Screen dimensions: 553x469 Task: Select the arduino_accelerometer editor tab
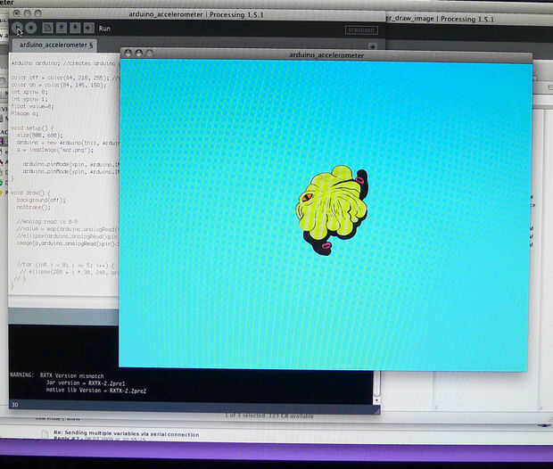tap(55, 45)
